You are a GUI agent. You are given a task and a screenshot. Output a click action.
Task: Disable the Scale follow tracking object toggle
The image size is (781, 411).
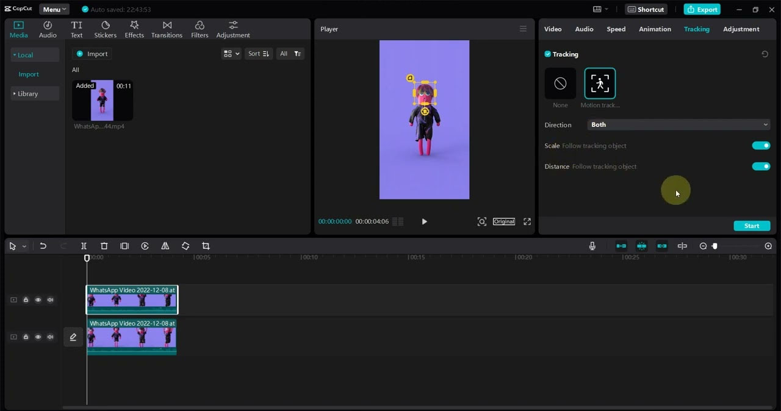760,145
